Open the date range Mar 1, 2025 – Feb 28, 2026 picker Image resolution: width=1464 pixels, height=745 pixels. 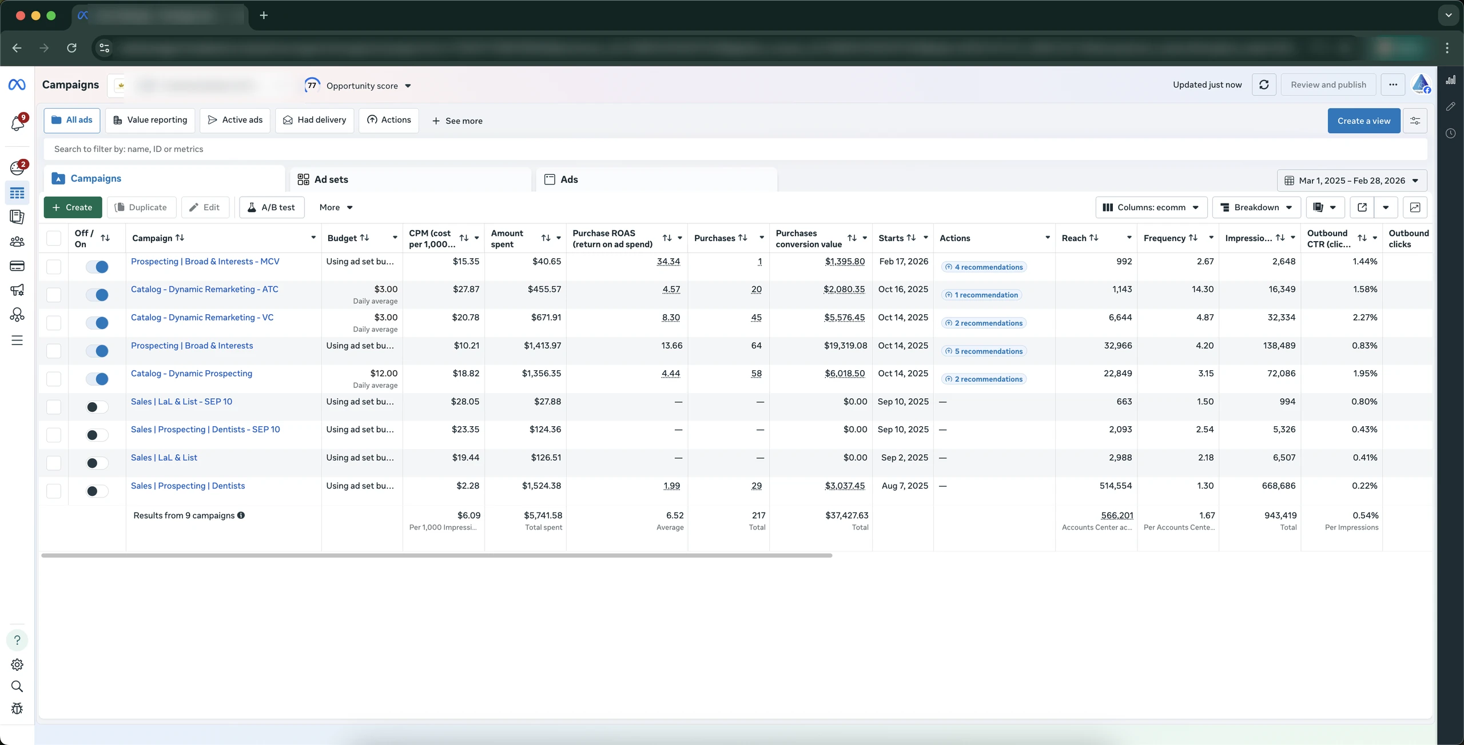click(x=1352, y=181)
